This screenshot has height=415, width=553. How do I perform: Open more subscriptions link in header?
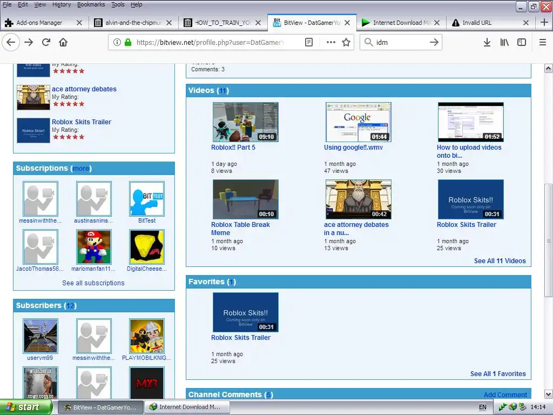(81, 169)
